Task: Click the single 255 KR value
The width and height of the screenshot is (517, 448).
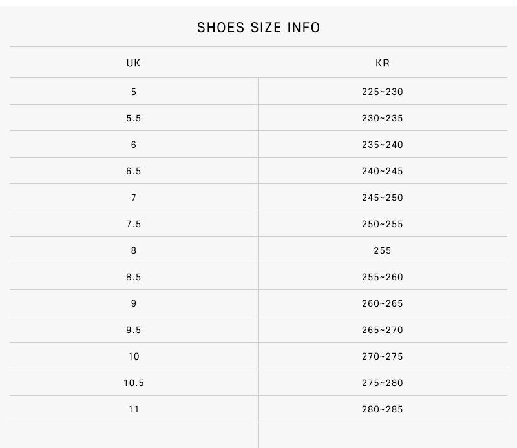Action: click(383, 250)
